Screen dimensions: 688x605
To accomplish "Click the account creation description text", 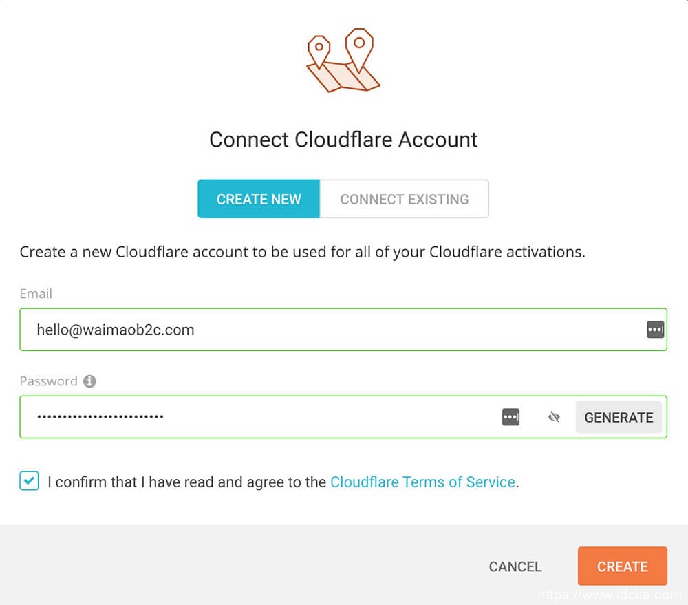I will pyautogui.click(x=302, y=252).
